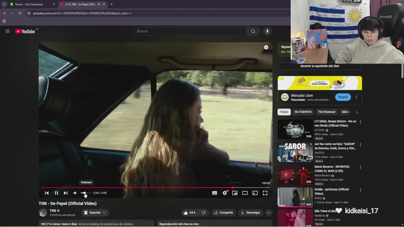Select the De TiniVEVO chip
Viewport: 404px width, 227px height.
coord(303,112)
